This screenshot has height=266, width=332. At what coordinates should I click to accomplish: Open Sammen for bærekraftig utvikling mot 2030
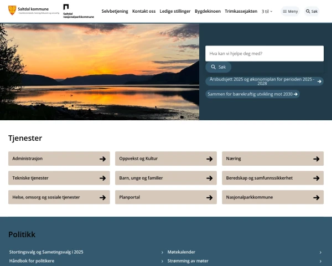coord(252,94)
